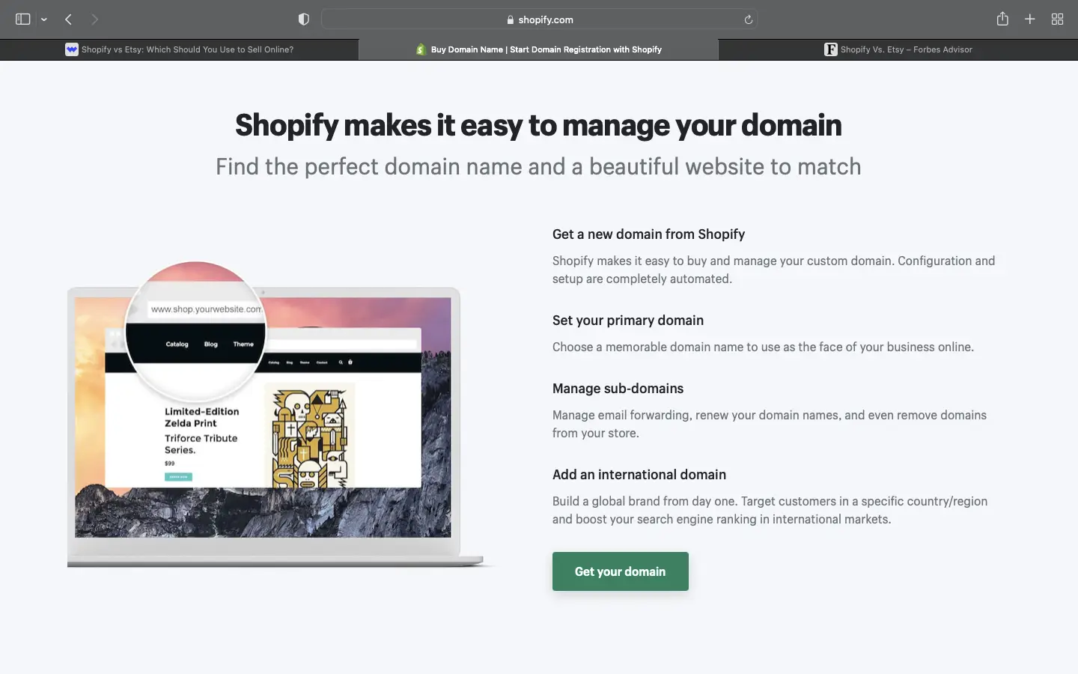Image resolution: width=1078 pixels, height=674 pixels.
Task: Show the tab overview grid
Action: click(1057, 19)
